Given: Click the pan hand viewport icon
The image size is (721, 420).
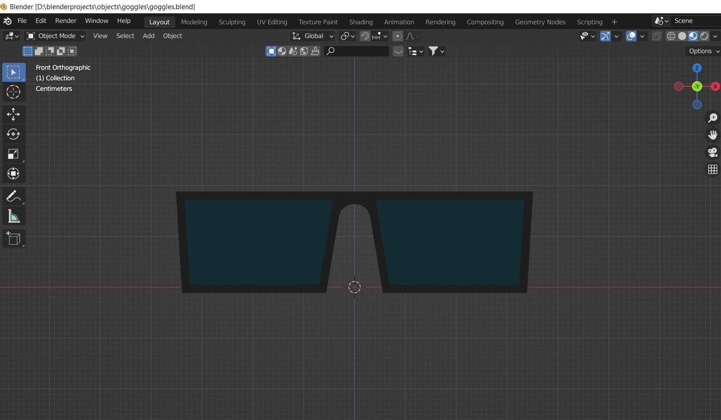Looking at the screenshot, I should (713, 135).
